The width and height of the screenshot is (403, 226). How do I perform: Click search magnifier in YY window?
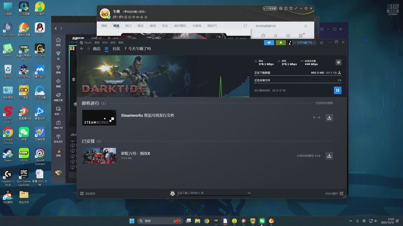point(306,26)
